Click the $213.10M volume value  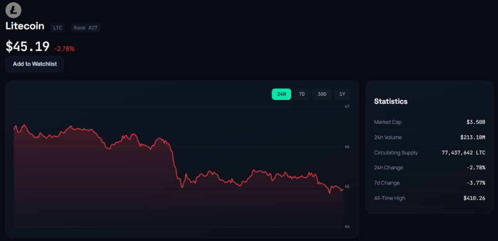coord(473,137)
